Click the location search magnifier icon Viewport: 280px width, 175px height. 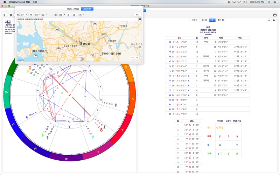tap(140, 19)
